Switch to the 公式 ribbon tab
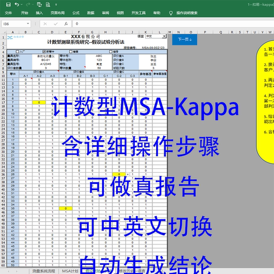This screenshot has width=274, height=274. tap(76, 13)
